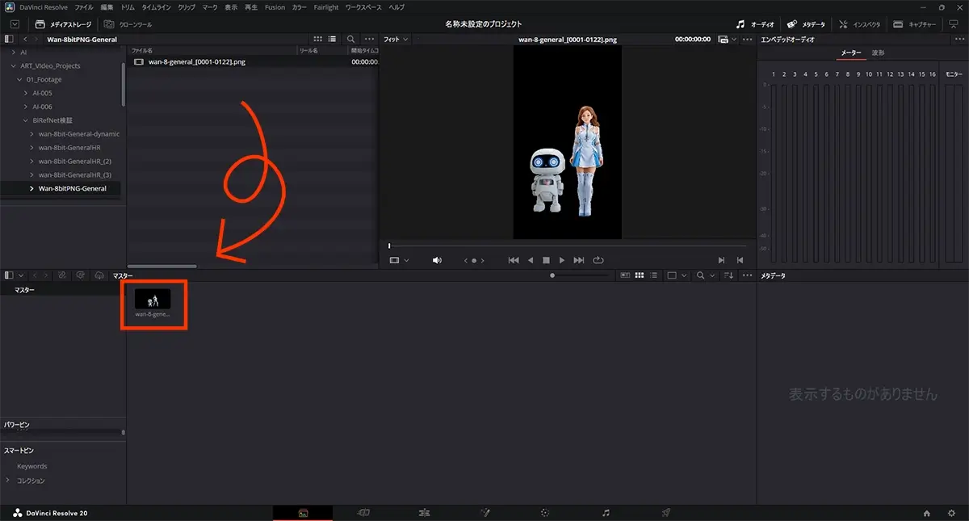This screenshot has height=521, width=969.
Task: Switch to the 波形 tab in audio panel
Action: [878, 53]
